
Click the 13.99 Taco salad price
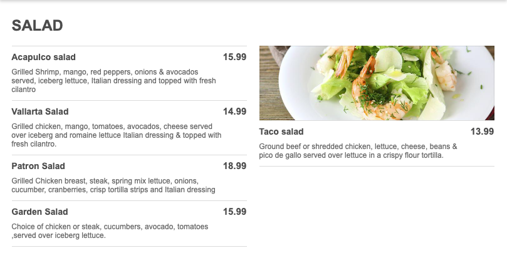coord(482,132)
